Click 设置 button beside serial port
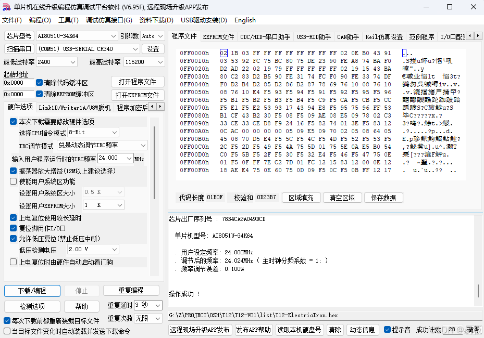The image size is (484, 338). 153,49
